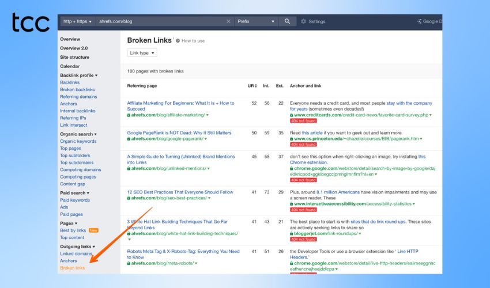
Task: Click the '8.1 million Americans' anchor text
Action: [338, 192]
